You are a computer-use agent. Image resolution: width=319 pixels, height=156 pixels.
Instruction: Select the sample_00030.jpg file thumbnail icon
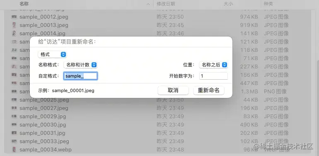coord(14,124)
